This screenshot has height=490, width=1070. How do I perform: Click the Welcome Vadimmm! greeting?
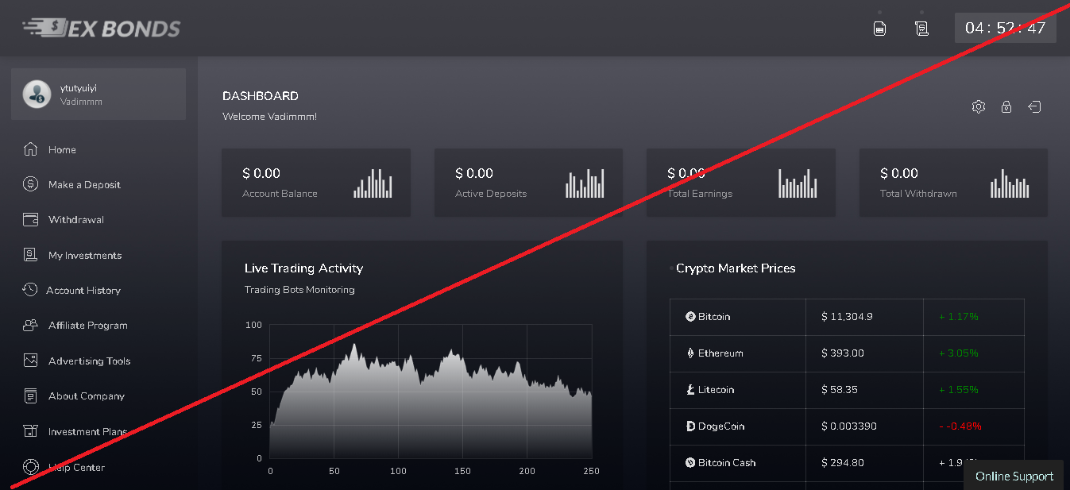270,117
